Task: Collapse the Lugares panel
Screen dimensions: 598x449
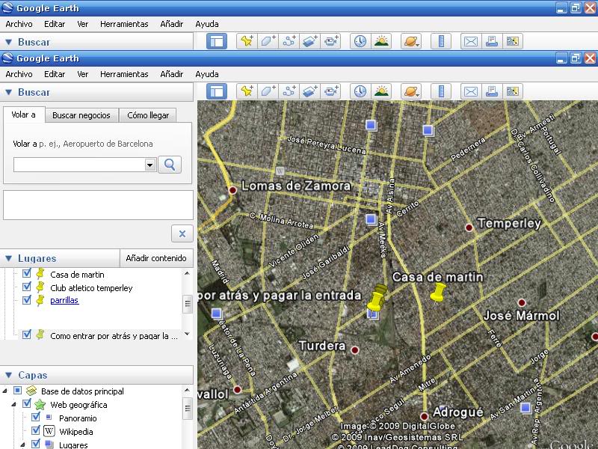Action: point(9,258)
